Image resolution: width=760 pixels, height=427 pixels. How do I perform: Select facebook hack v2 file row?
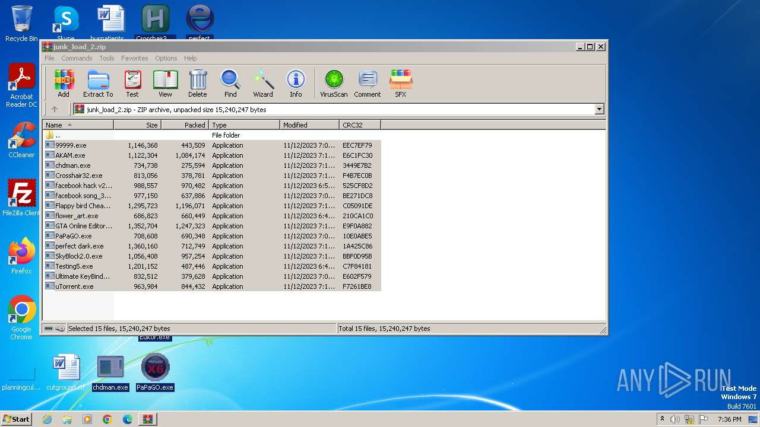tap(212, 186)
